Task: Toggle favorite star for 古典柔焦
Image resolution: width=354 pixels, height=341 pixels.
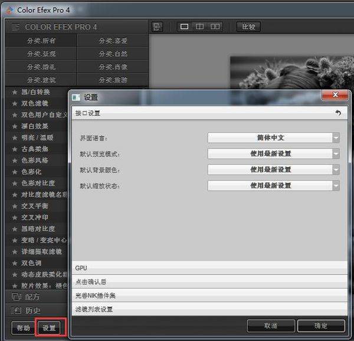Action: tap(15, 149)
